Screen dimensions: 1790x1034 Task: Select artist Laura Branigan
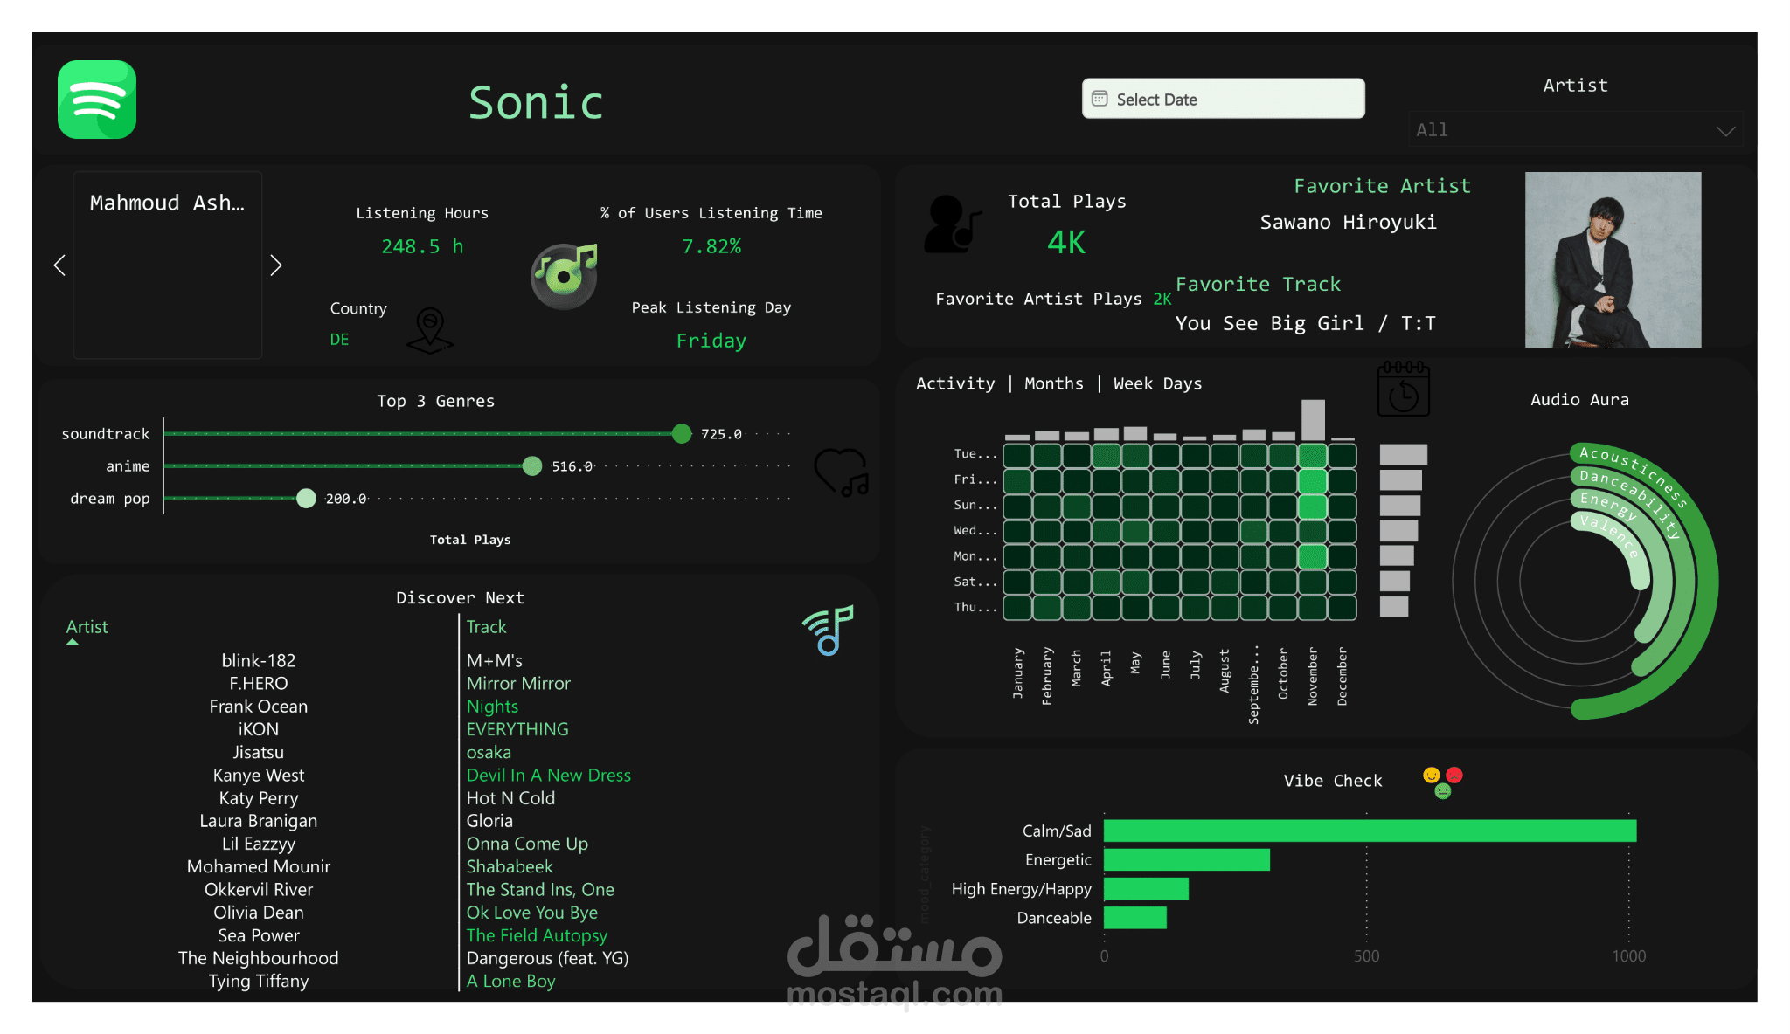(259, 820)
